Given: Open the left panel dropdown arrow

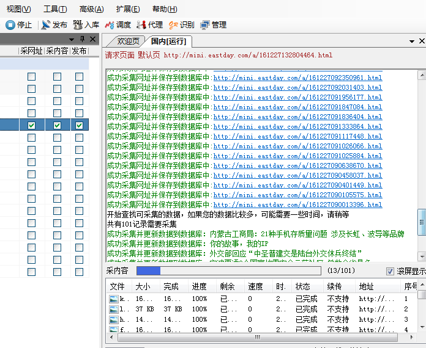Looking at the screenshot, I should [72, 40].
